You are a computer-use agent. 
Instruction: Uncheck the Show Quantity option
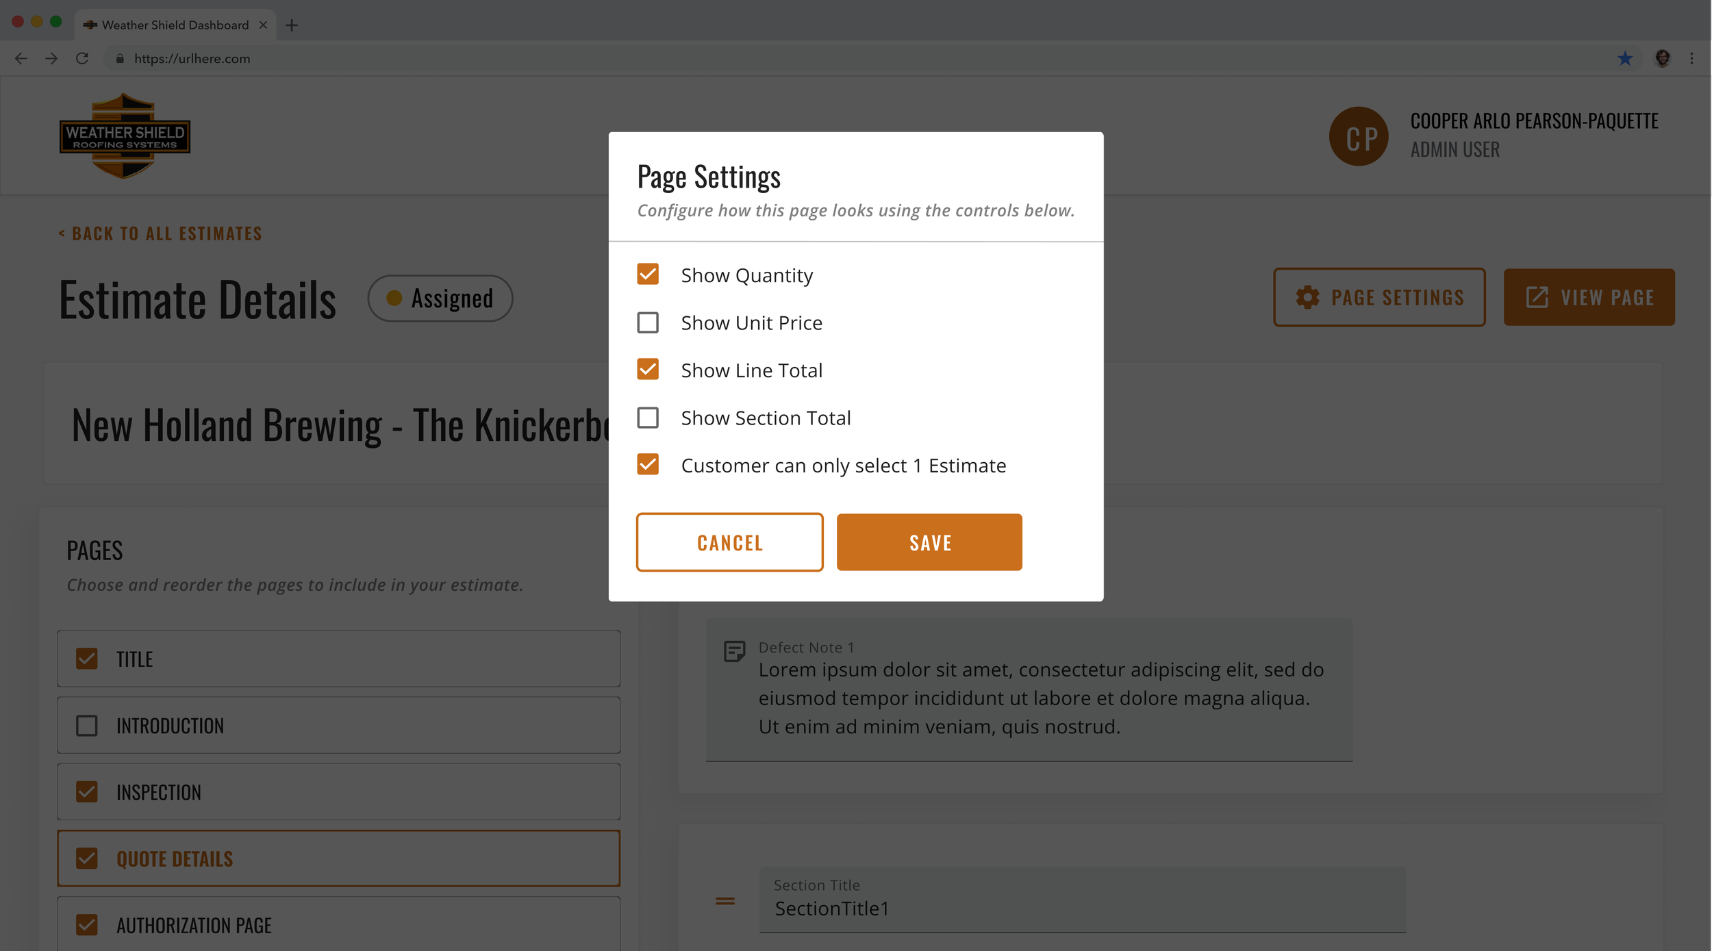648,274
